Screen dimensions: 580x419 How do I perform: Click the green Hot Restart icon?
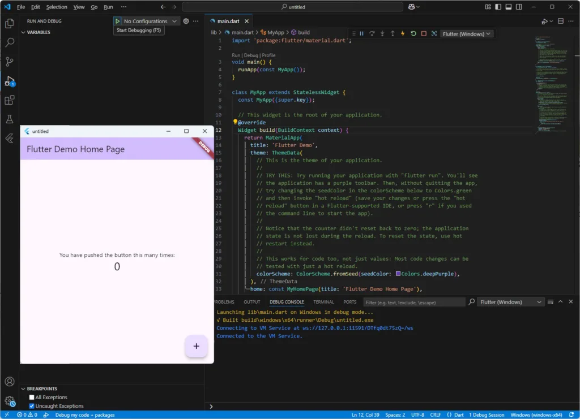413,34
